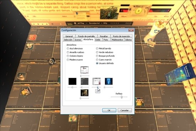Enable the Madera suave atmosphere
The width and height of the screenshot is (196, 131).
(x=75, y=60)
